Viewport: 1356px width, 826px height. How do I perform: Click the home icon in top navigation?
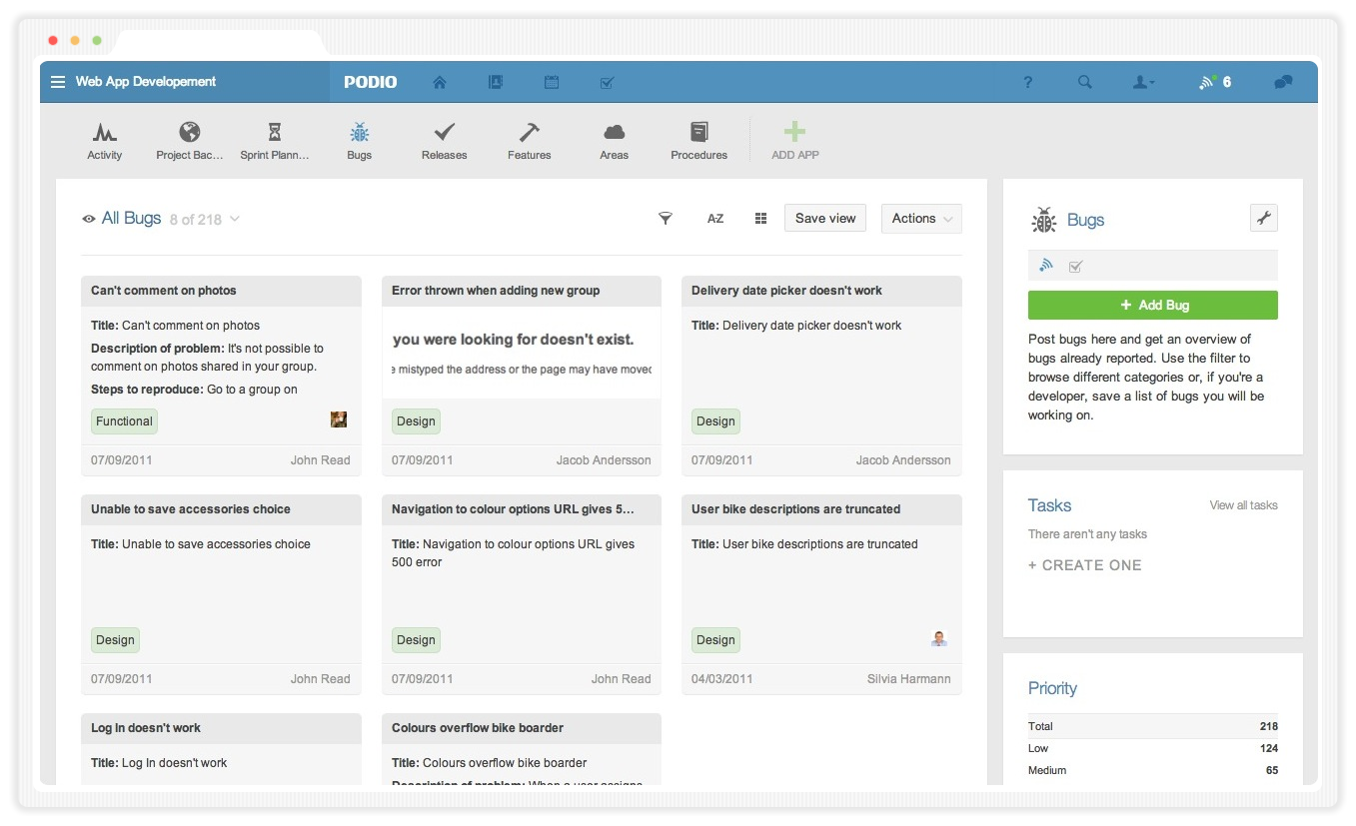click(x=439, y=83)
